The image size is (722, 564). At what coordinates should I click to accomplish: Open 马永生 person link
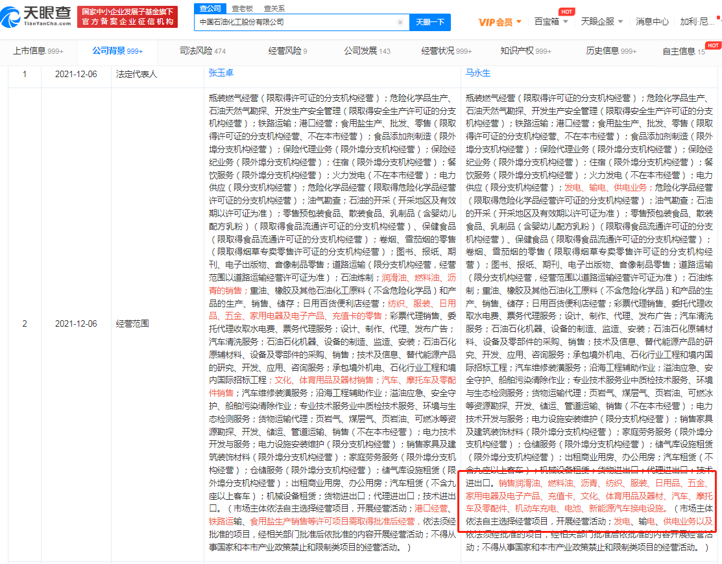click(478, 73)
